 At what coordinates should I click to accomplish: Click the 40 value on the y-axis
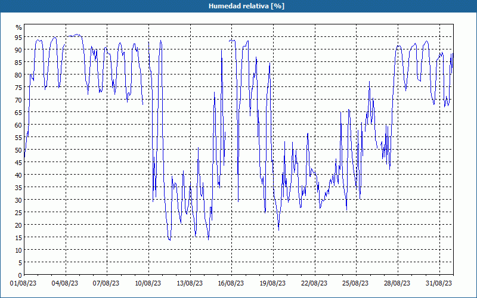18,175
